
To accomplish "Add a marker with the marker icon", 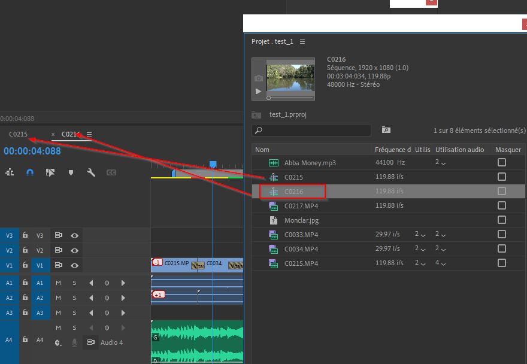I will (x=71, y=172).
